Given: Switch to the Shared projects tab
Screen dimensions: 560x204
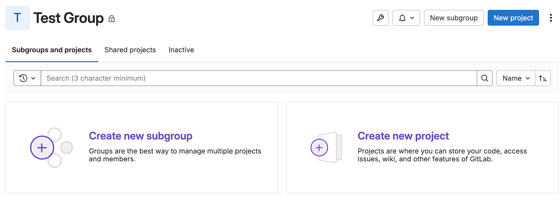Looking at the screenshot, I should click(130, 50).
